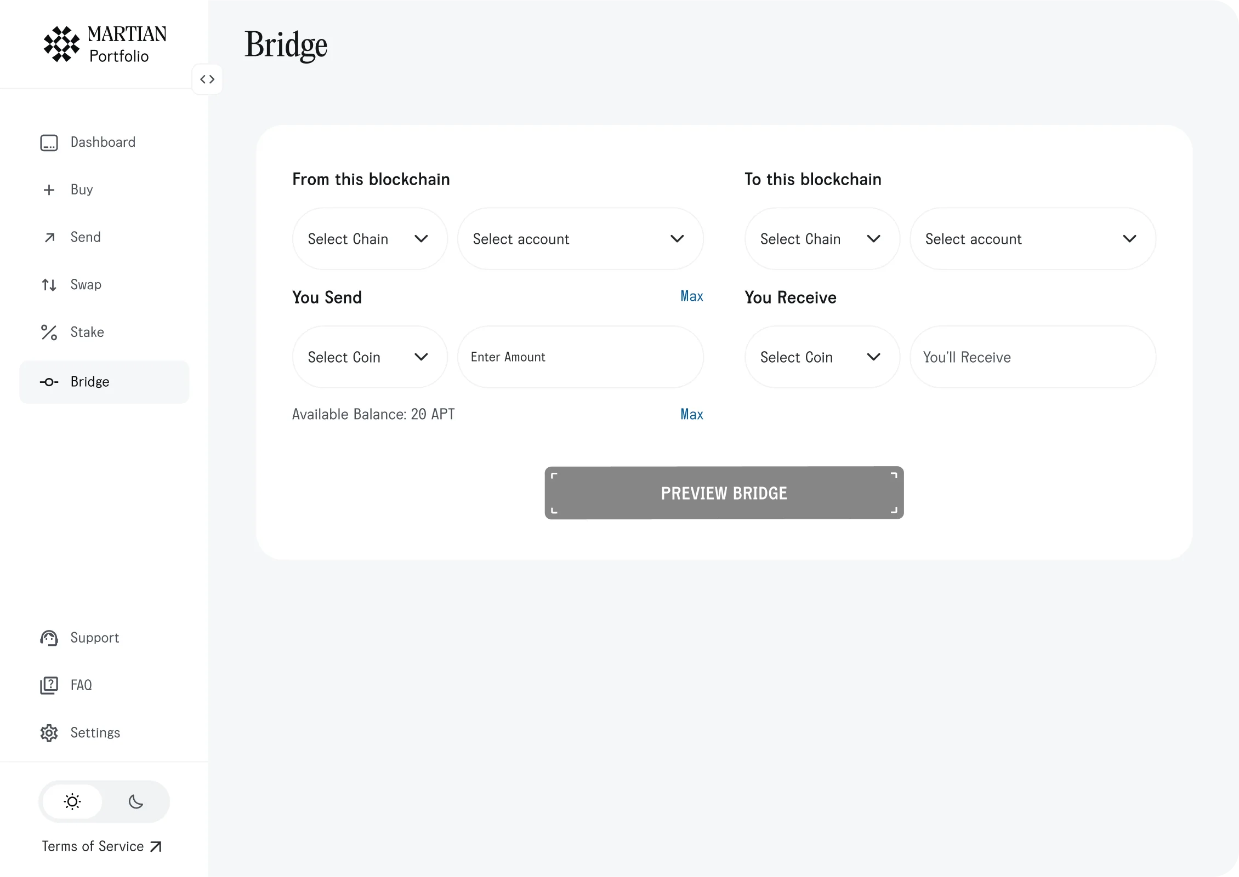The image size is (1239, 877).
Task: Click the collapse sidebar arrow
Action: click(x=207, y=80)
